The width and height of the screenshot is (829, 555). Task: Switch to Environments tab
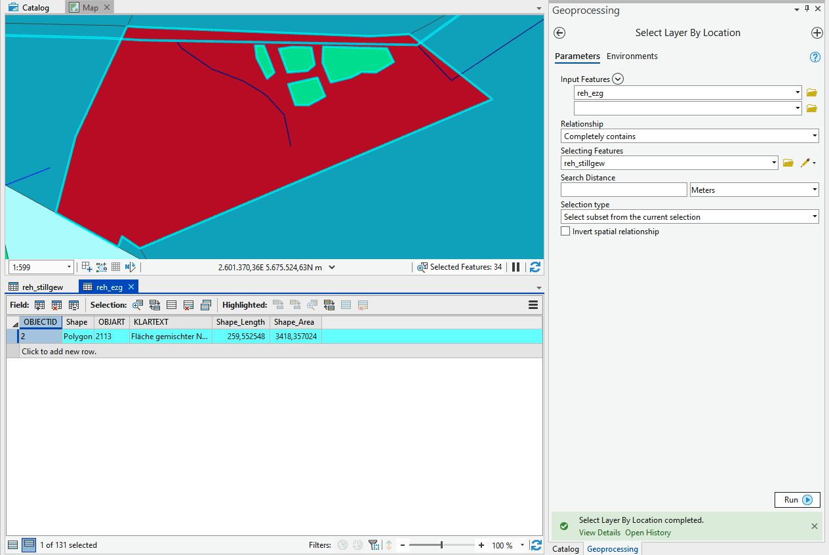[x=632, y=56]
